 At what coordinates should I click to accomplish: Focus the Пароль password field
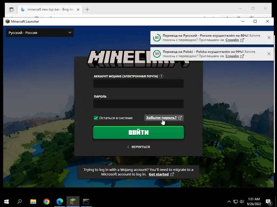138,104
